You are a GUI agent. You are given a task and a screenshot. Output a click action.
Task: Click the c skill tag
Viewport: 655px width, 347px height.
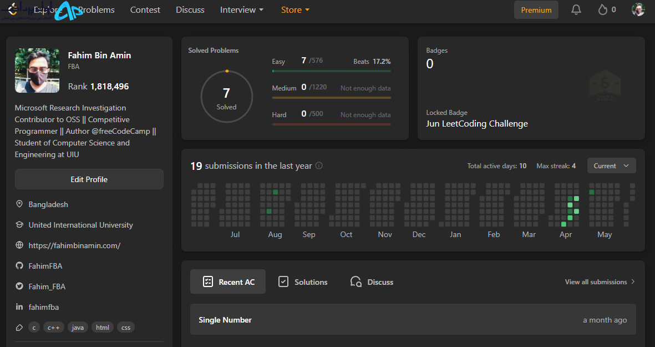34,328
